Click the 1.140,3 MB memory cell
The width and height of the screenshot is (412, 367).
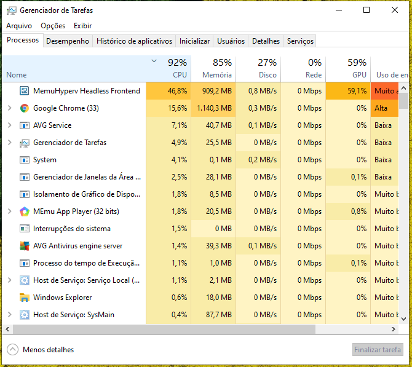213,108
